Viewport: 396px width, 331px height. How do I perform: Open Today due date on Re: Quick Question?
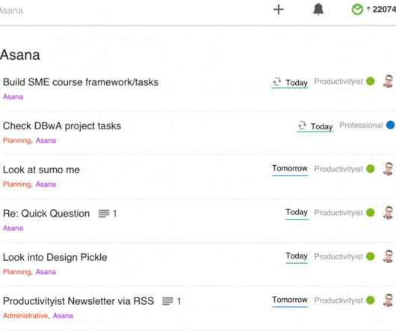pos(297,212)
